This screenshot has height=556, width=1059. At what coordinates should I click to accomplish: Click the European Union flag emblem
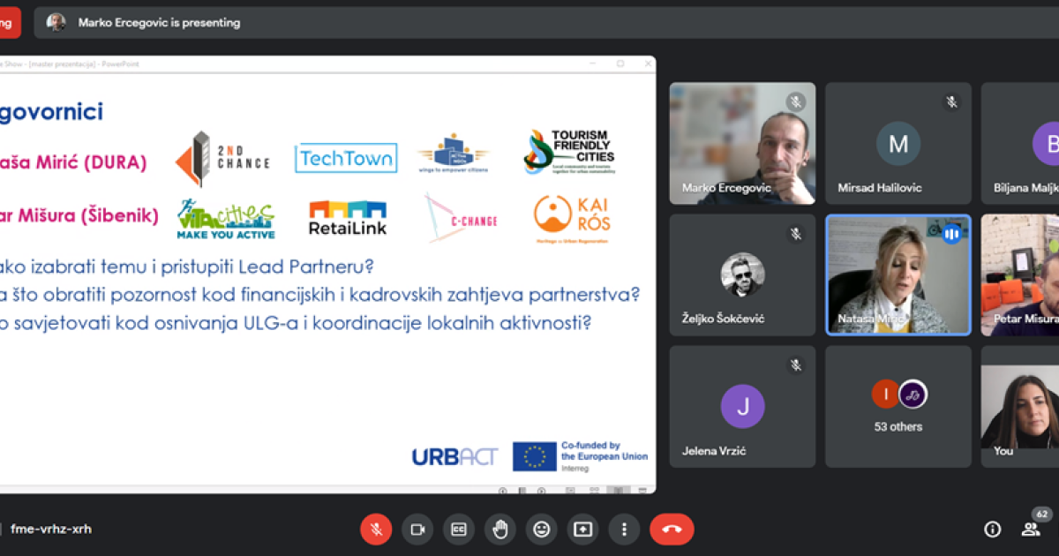tap(534, 456)
